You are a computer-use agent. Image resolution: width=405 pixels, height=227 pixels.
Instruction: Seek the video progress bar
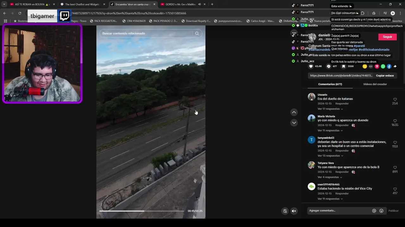tap(142, 211)
